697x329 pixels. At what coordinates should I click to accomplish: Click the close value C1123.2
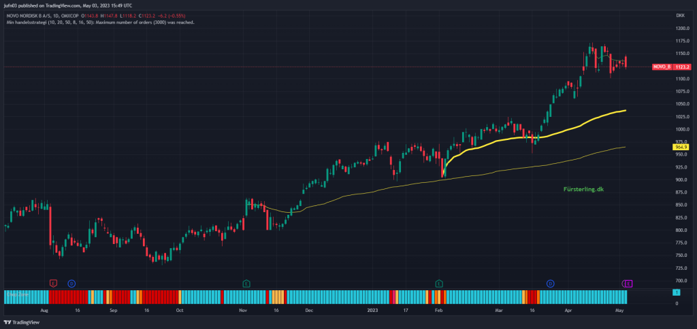(147, 16)
